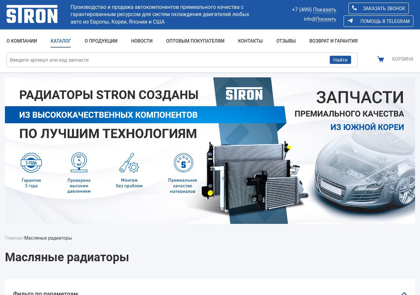Click the STRON logo in header

click(32, 14)
